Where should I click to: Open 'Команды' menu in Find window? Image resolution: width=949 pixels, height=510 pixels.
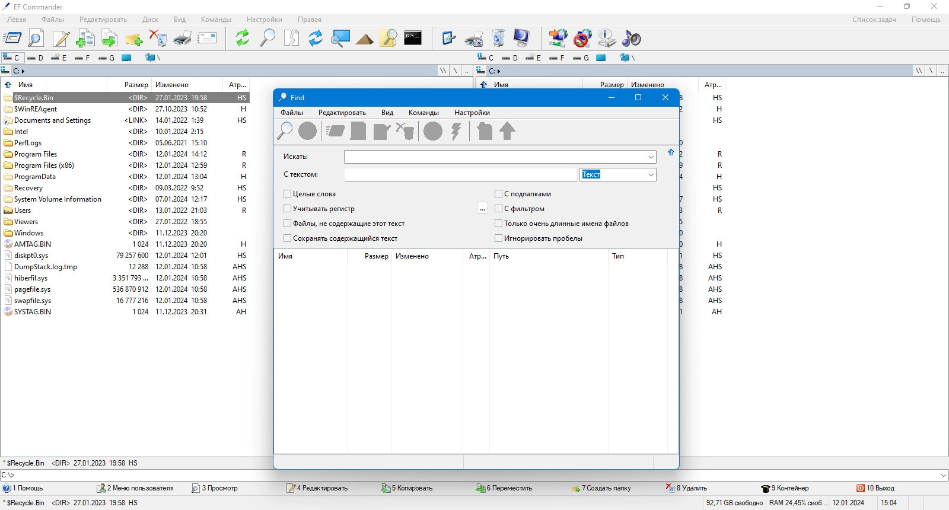[423, 113]
